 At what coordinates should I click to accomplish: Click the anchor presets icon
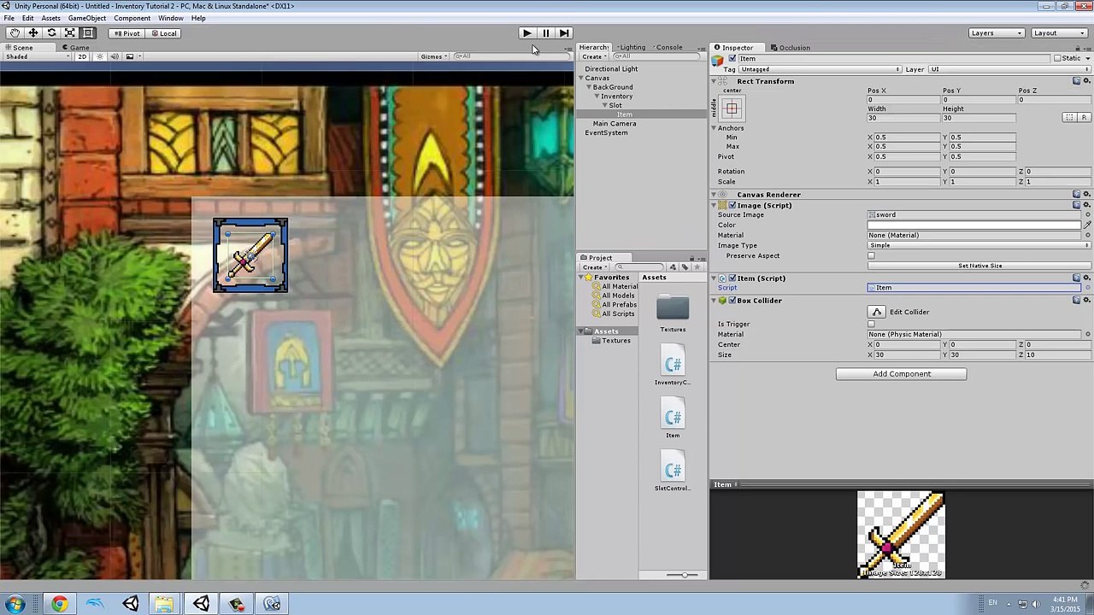(x=732, y=108)
